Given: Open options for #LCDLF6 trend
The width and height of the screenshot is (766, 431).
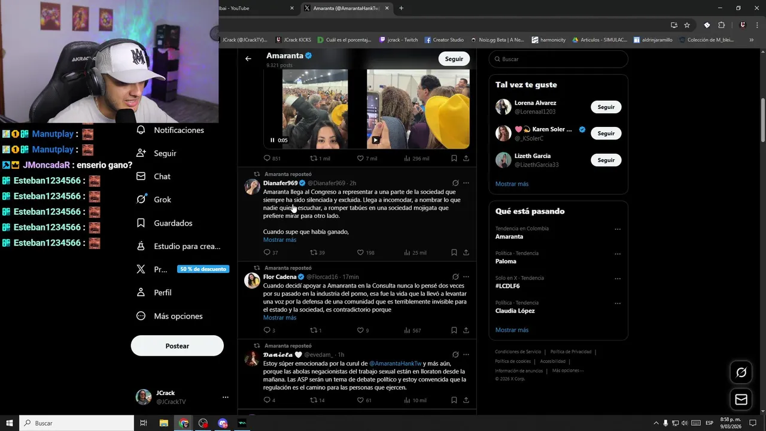Looking at the screenshot, I should click(618, 278).
